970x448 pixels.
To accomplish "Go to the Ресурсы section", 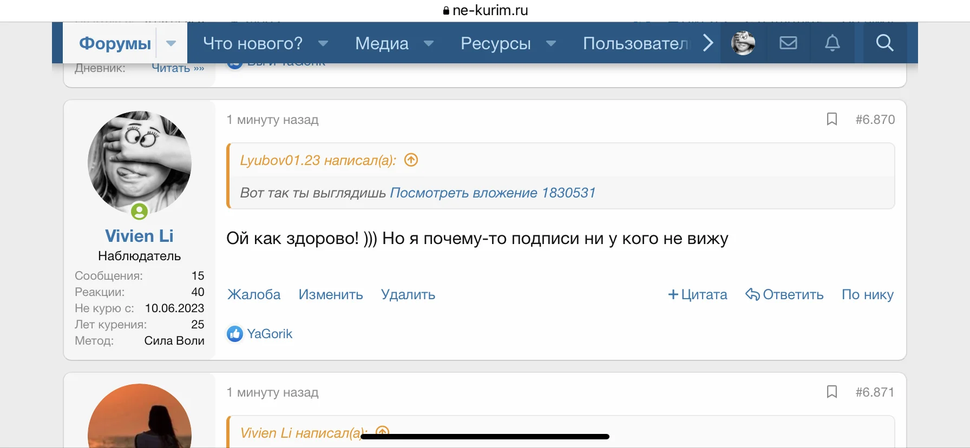I will pos(496,43).
